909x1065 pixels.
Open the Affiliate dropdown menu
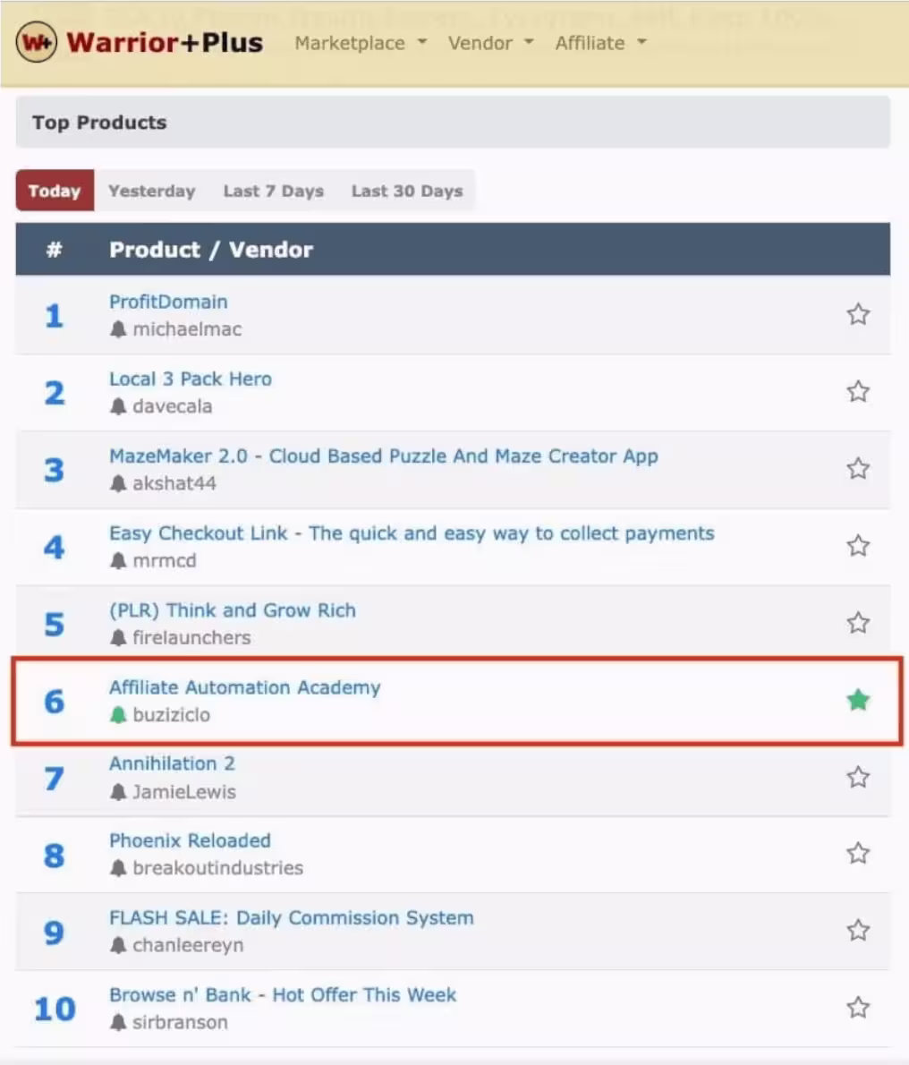(x=601, y=43)
